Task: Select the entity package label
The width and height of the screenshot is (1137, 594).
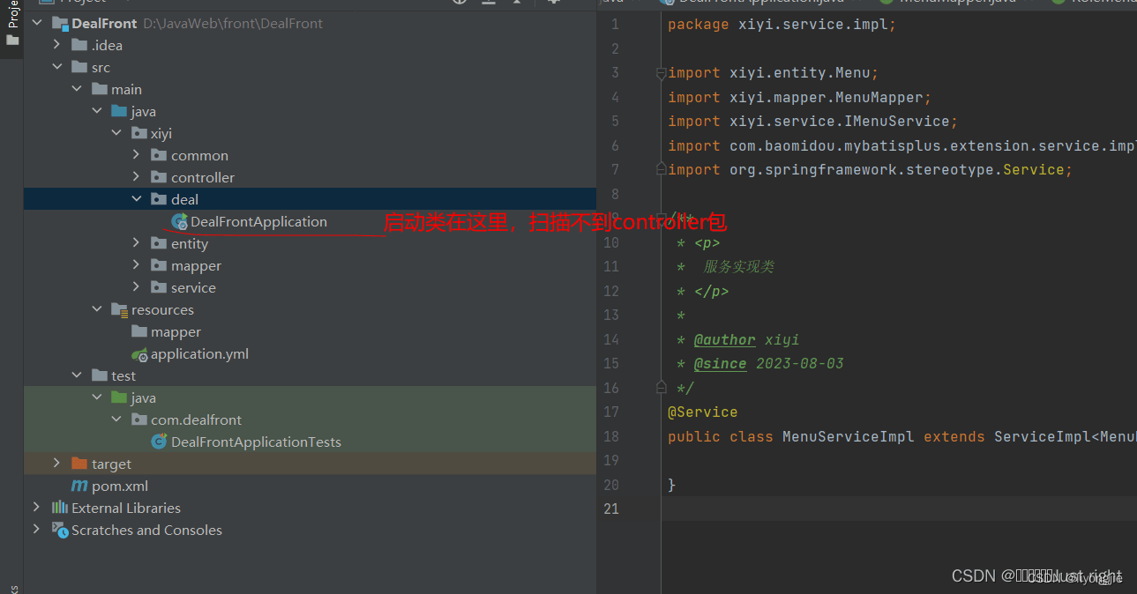Action: point(190,243)
